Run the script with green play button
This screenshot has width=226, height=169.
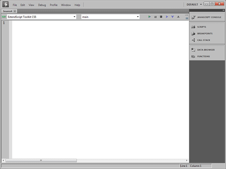pos(150,17)
